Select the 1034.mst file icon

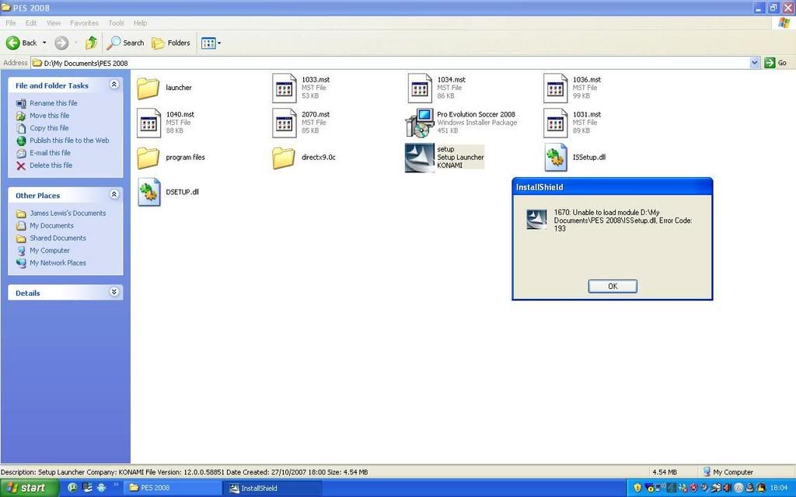pos(420,88)
